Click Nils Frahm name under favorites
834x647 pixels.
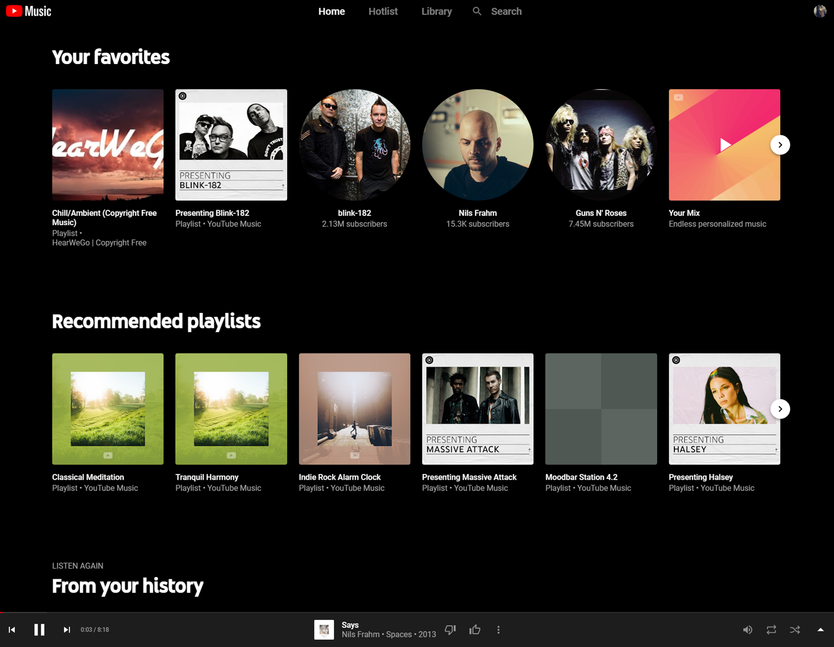(x=477, y=213)
